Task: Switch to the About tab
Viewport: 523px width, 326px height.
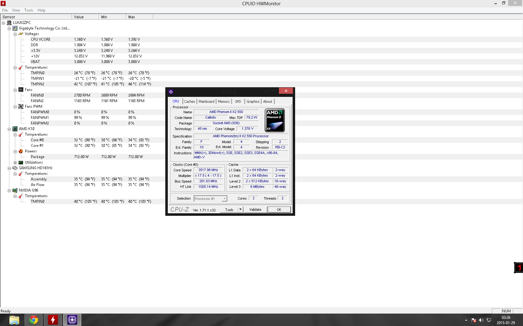Action: (x=268, y=102)
